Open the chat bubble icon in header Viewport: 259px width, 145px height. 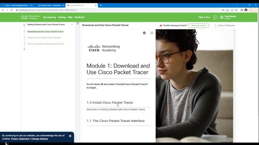click(x=215, y=17)
